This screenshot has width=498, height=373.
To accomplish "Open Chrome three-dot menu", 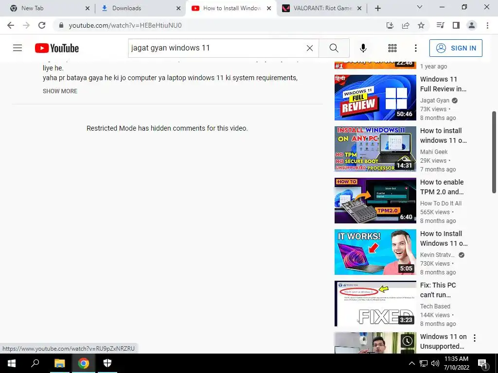I will [x=487, y=25].
